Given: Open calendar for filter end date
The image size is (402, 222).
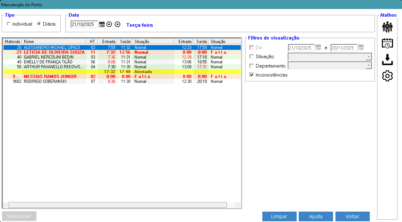Looking at the screenshot, I should click(361, 48).
